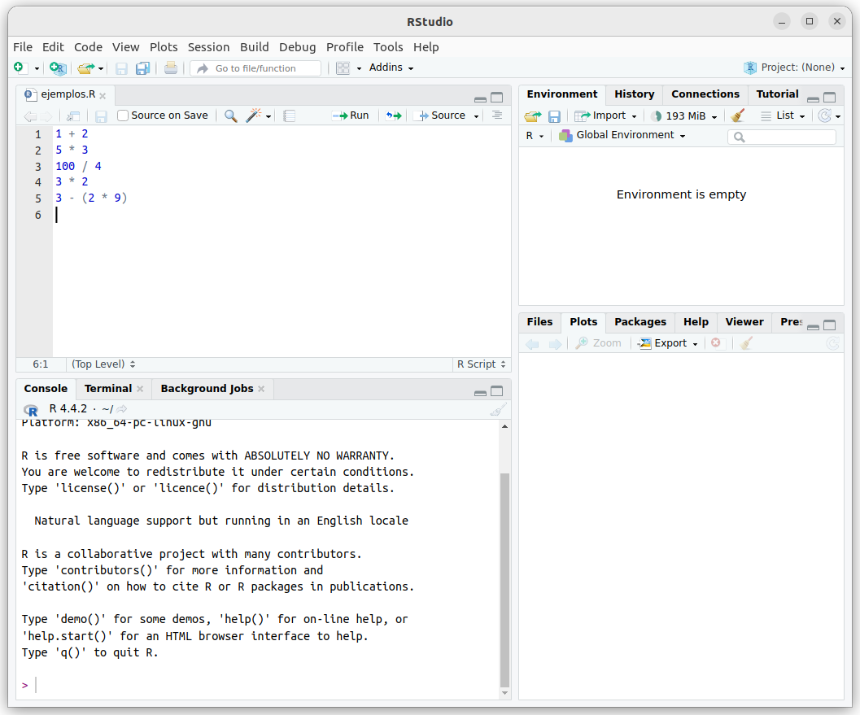This screenshot has width=860, height=715.
Task: Refresh the Environment pane
Action: pos(824,116)
